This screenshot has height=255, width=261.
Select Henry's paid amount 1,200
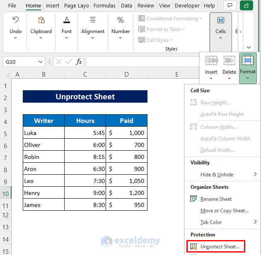point(126,193)
